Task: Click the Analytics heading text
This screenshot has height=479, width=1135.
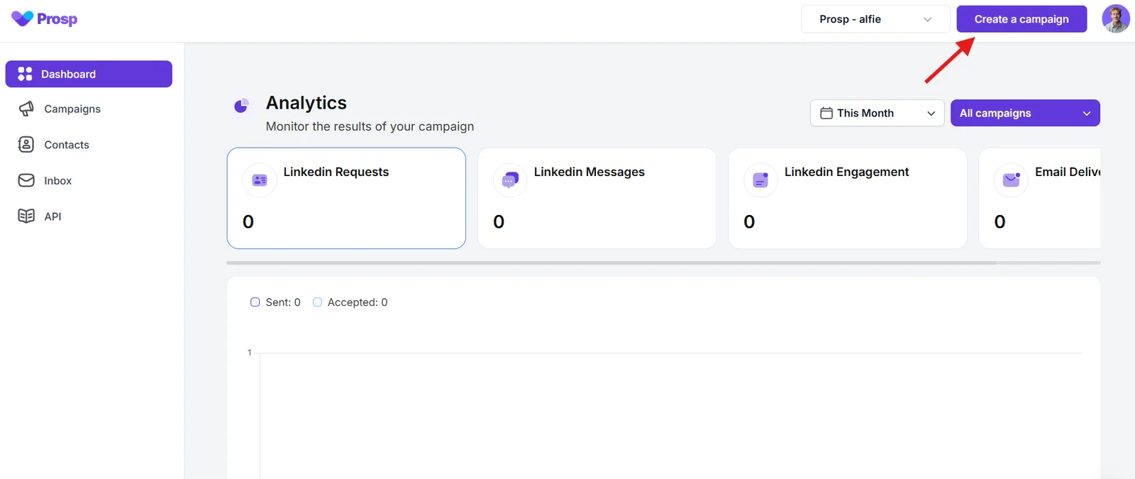Action: tap(306, 103)
